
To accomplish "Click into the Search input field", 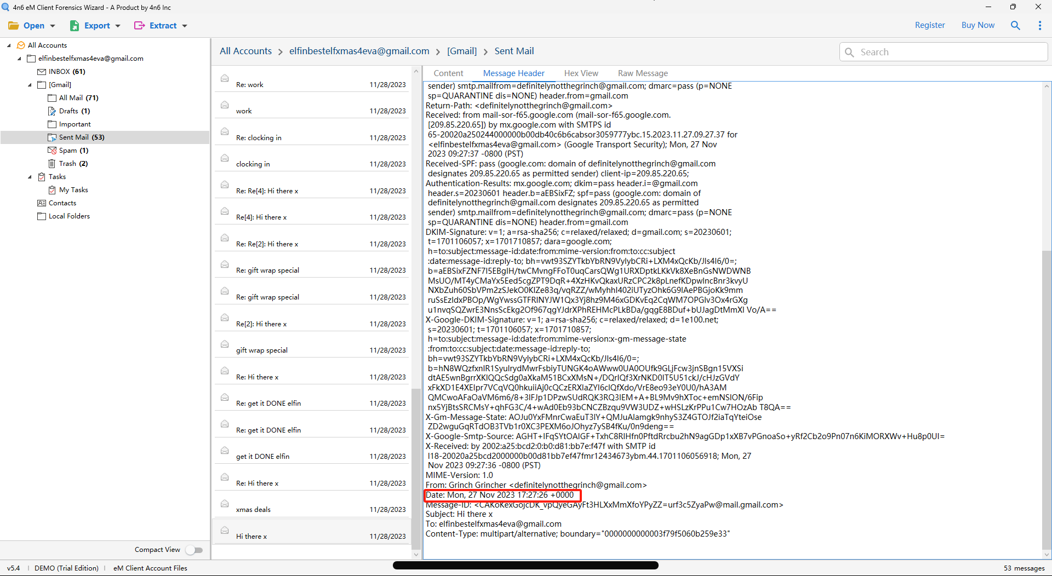I will (944, 52).
